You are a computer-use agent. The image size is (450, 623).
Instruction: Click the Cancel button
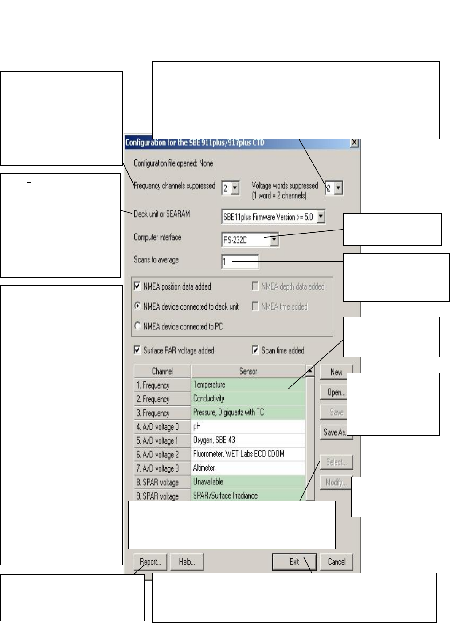coord(337,562)
